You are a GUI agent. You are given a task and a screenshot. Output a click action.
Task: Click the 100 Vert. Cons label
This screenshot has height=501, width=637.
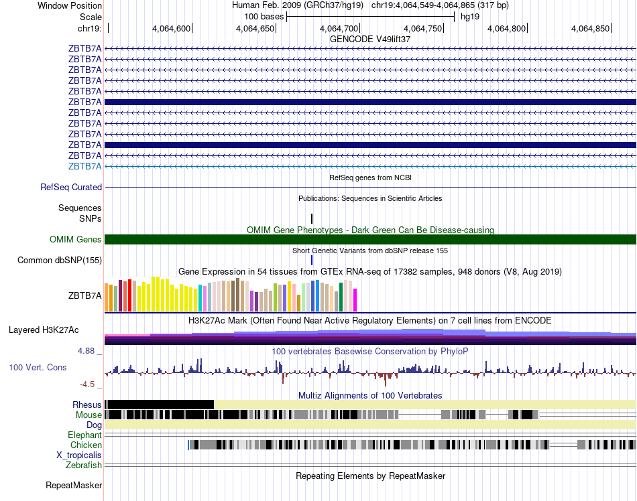(38, 367)
